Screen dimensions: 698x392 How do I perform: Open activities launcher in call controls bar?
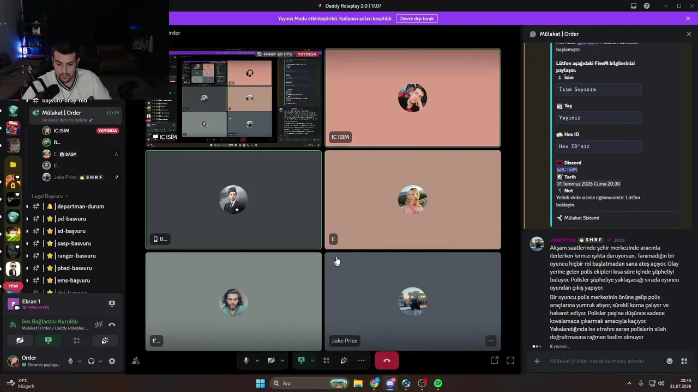pyautogui.click(x=326, y=360)
